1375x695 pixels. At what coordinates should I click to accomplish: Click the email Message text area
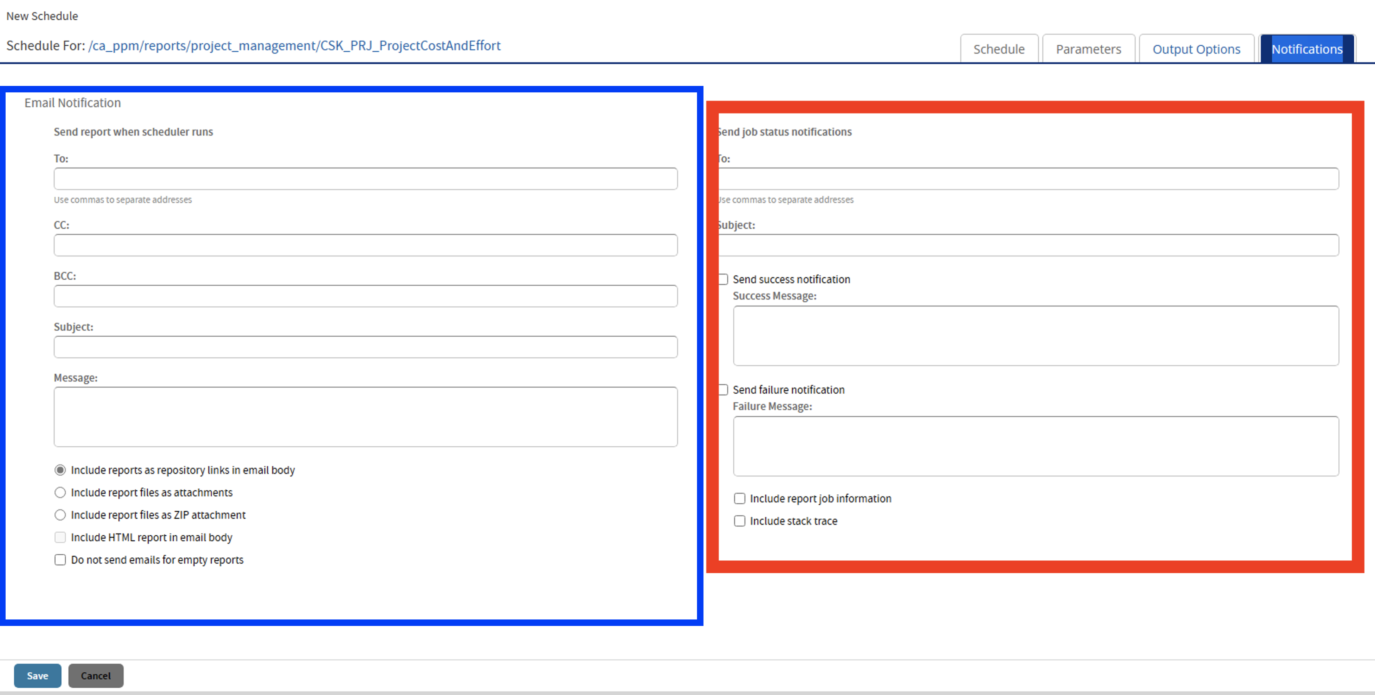click(365, 417)
